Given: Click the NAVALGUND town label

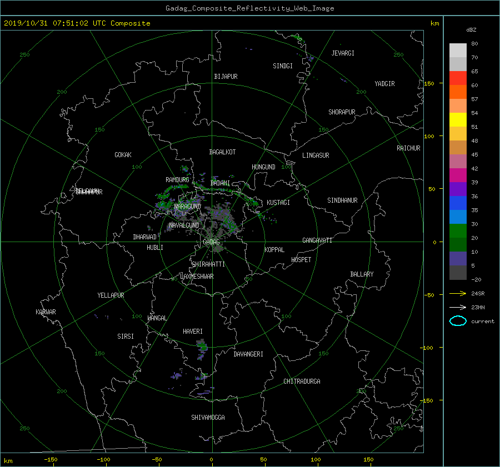Looking at the screenshot, I should click(x=184, y=225).
